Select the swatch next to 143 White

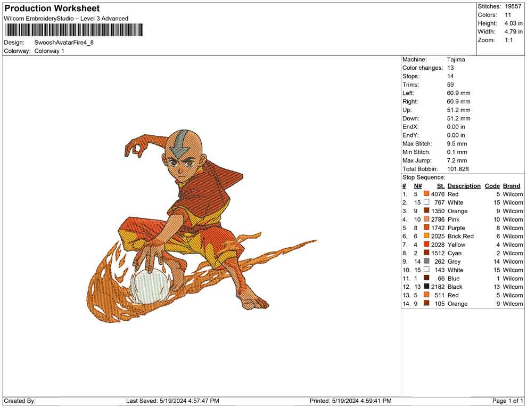click(x=426, y=270)
